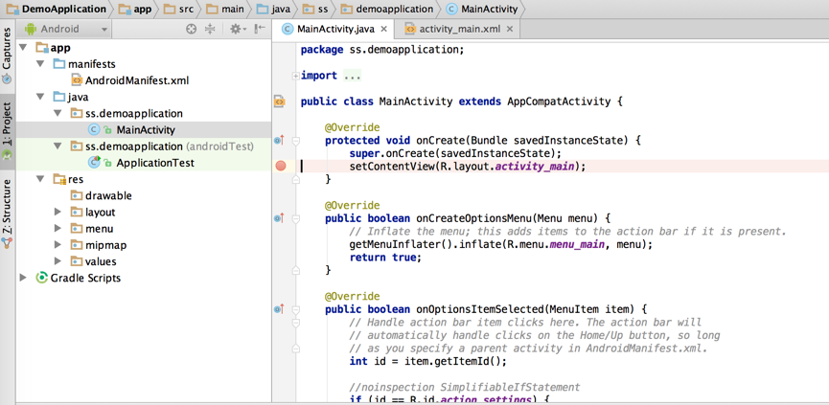
Task: Close the MainActivity.java tab
Action: tap(383, 29)
